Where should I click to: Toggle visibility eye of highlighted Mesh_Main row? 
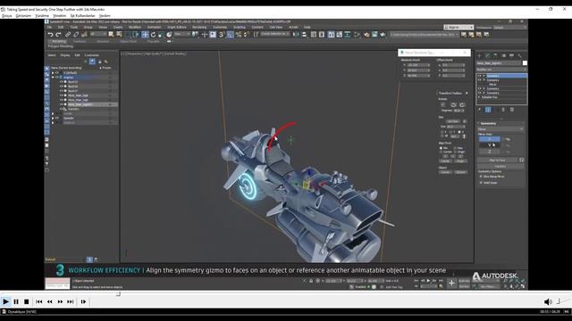coord(62,104)
